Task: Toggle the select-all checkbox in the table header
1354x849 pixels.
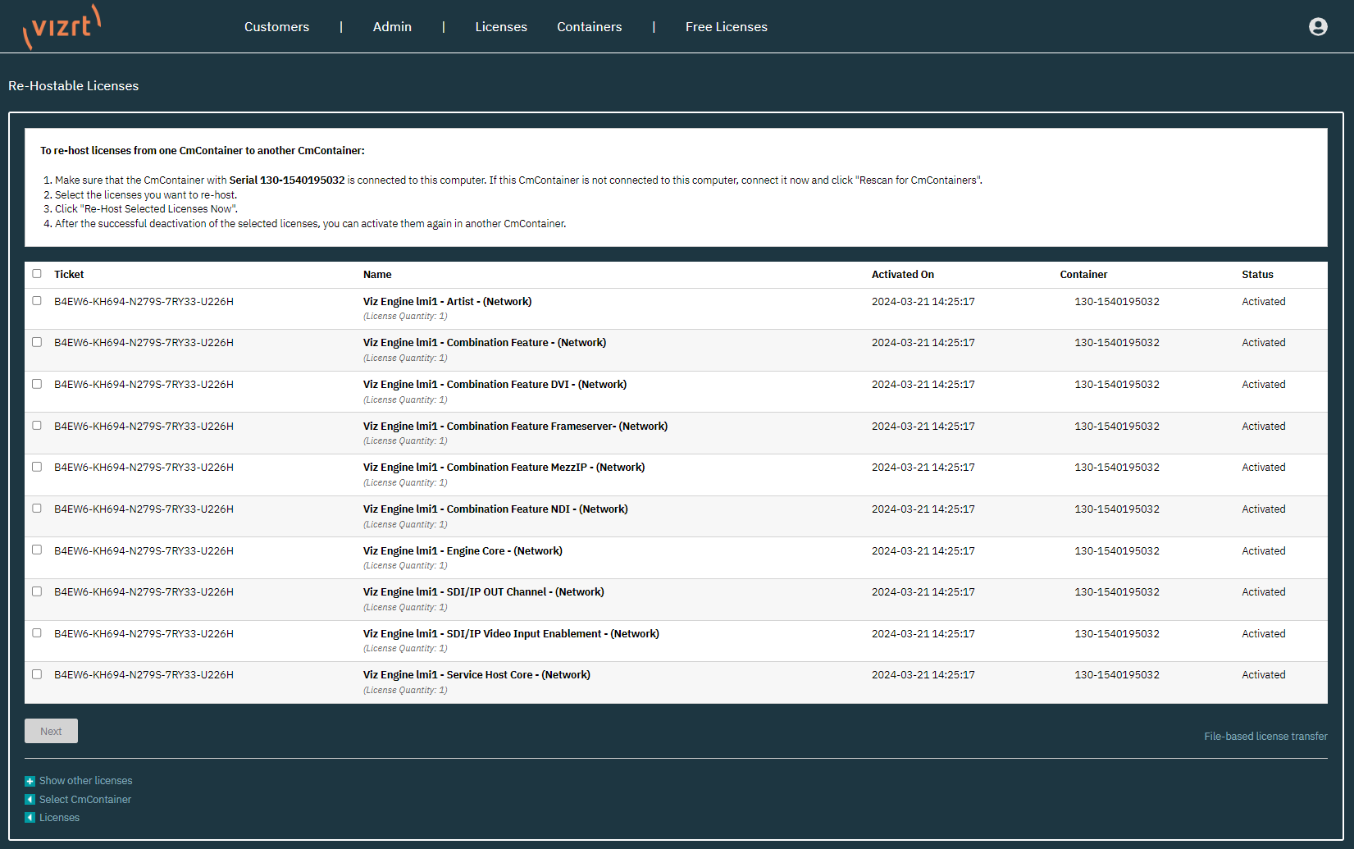Action: (37, 274)
